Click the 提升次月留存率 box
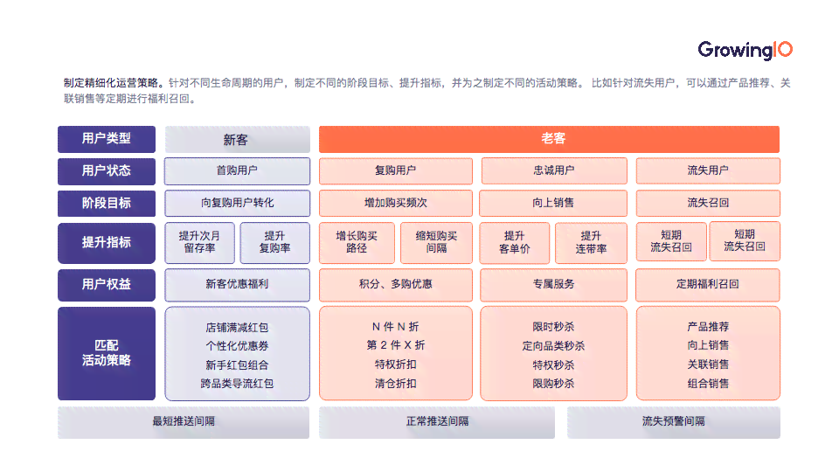Screen dimensions: 839x472 coord(199,243)
